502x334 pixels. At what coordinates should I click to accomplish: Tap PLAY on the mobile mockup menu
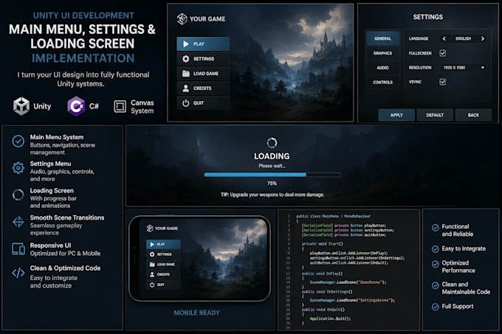pyautogui.click(x=164, y=245)
